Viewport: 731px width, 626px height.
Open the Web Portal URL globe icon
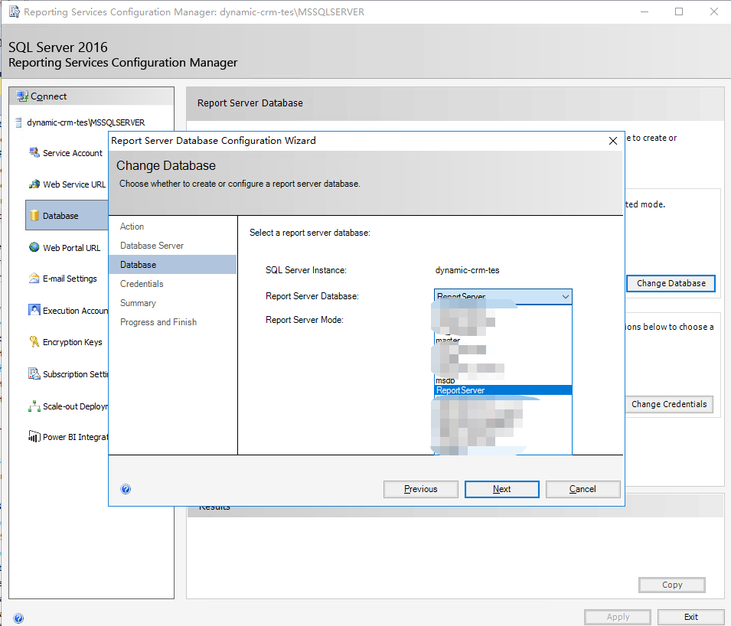pos(34,247)
